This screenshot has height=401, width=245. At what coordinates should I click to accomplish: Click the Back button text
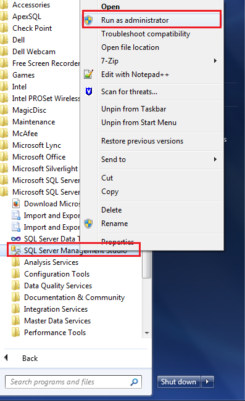30,358
